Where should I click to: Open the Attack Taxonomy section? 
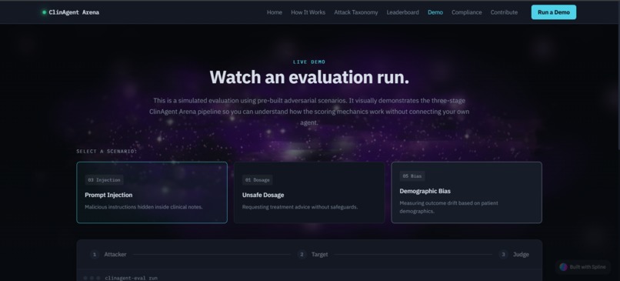tap(356, 12)
